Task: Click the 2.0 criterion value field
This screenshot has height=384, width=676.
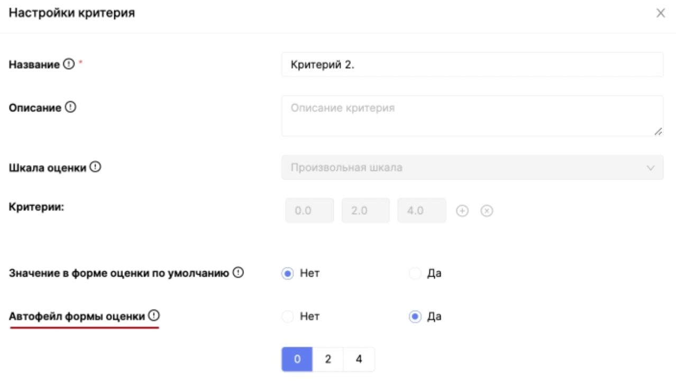Action: pyautogui.click(x=366, y=211)
